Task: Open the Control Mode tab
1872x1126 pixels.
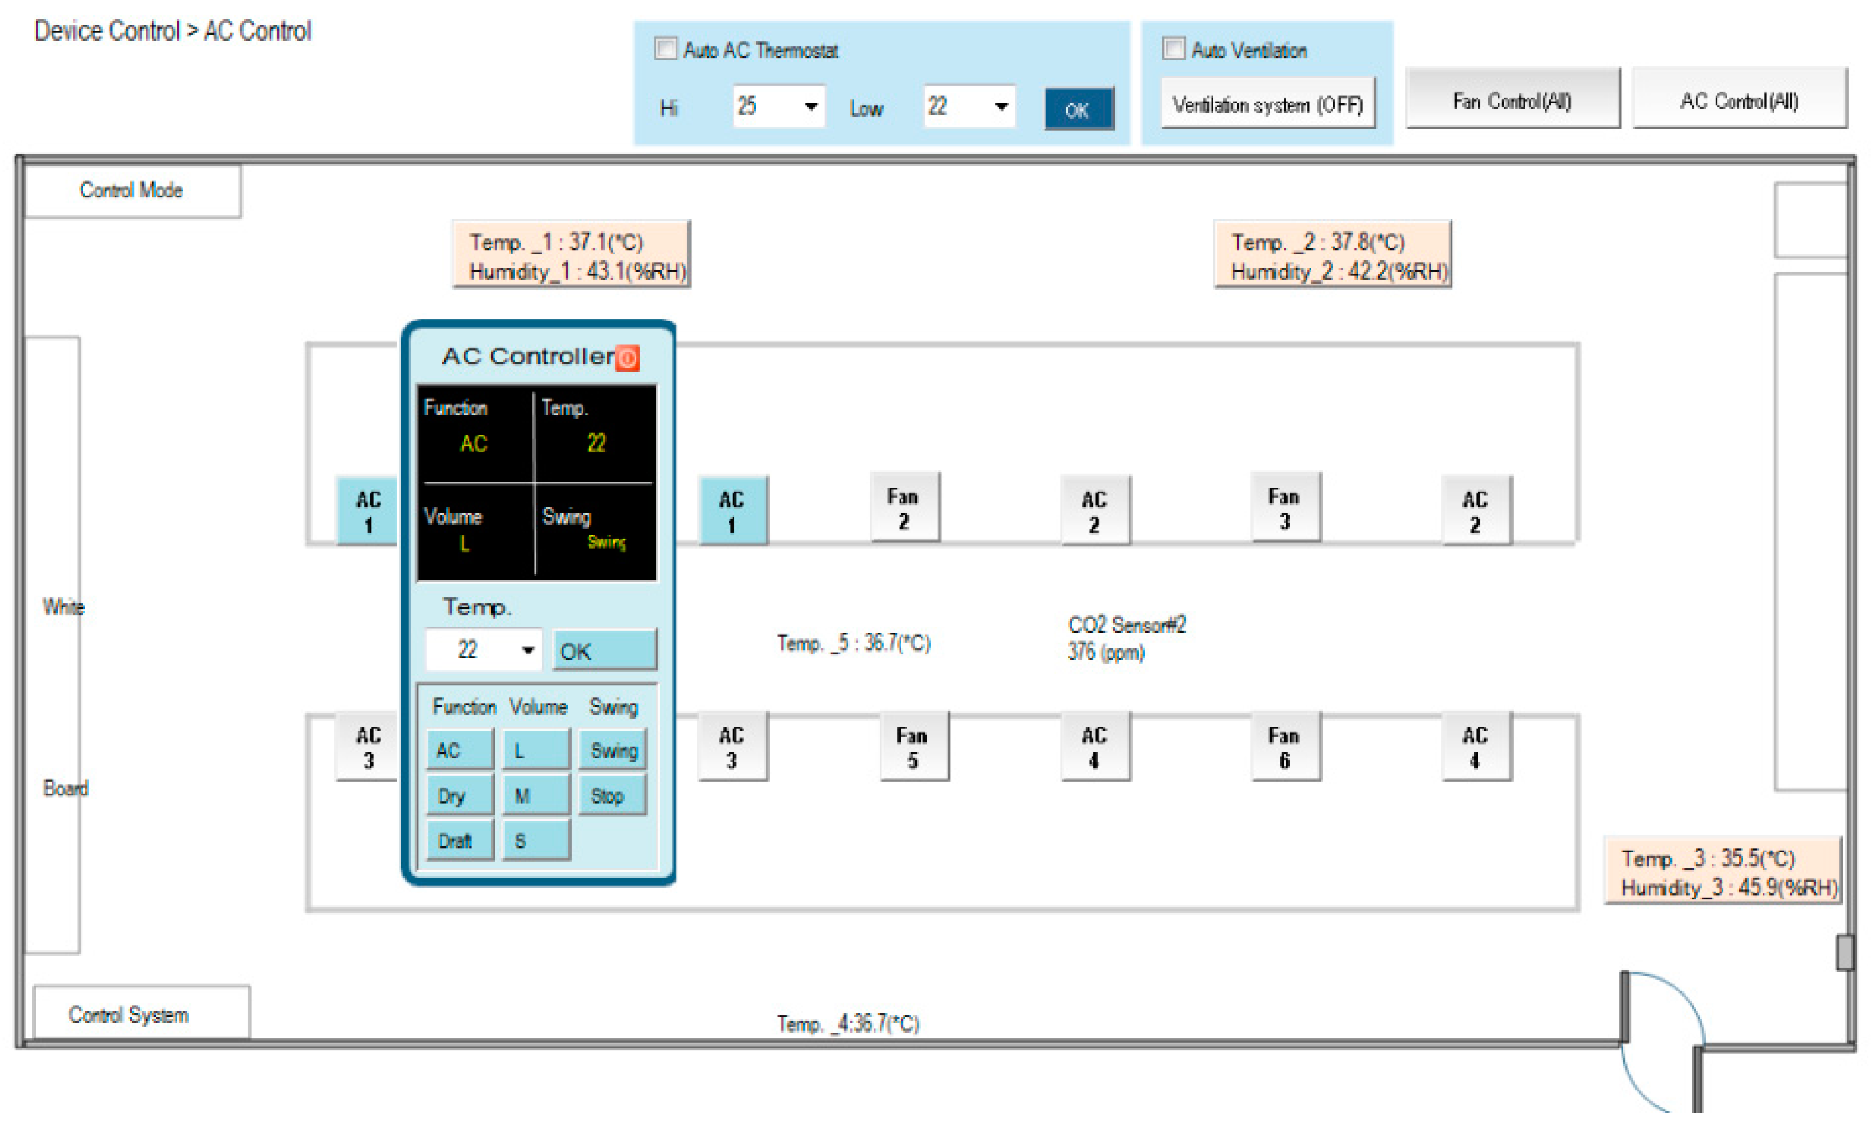Action: (x=132, y=190)
